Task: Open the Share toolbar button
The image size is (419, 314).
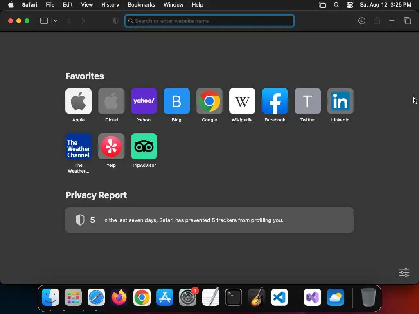Action: pos(377,20)
